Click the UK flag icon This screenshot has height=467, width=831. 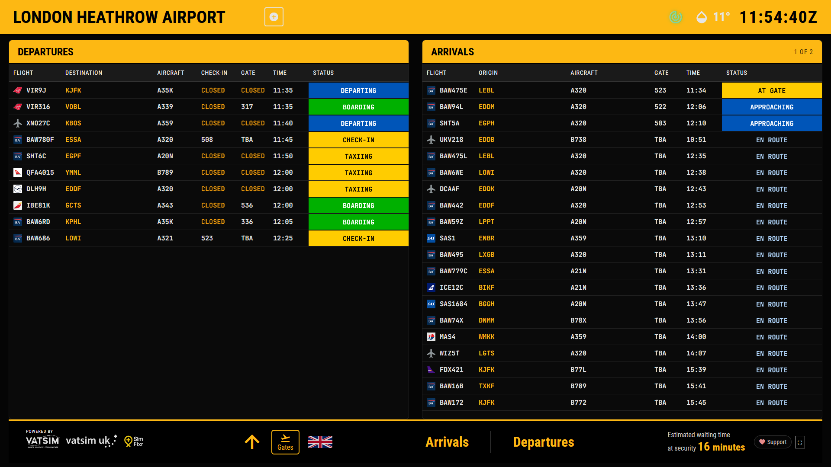point(320,442)
